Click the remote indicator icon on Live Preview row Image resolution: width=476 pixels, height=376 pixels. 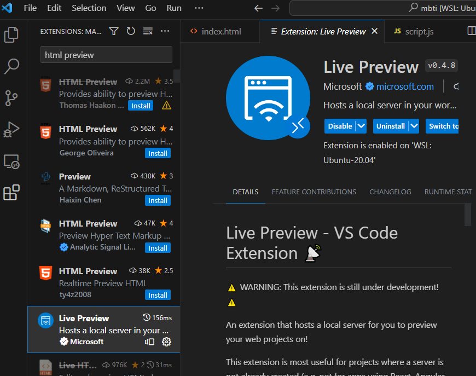(150, 342)
